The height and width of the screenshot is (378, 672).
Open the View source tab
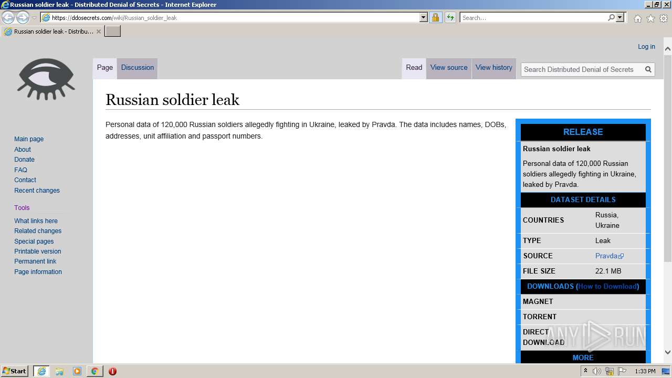pyautogui.click(x=449, y=68)
